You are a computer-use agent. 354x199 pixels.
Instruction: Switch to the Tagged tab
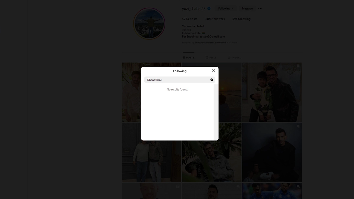(235, 57)
